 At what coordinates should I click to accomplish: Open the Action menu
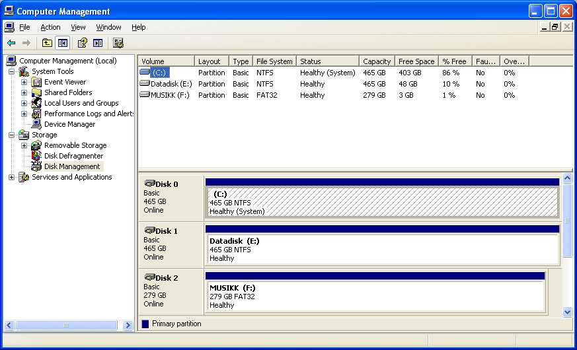50,27
